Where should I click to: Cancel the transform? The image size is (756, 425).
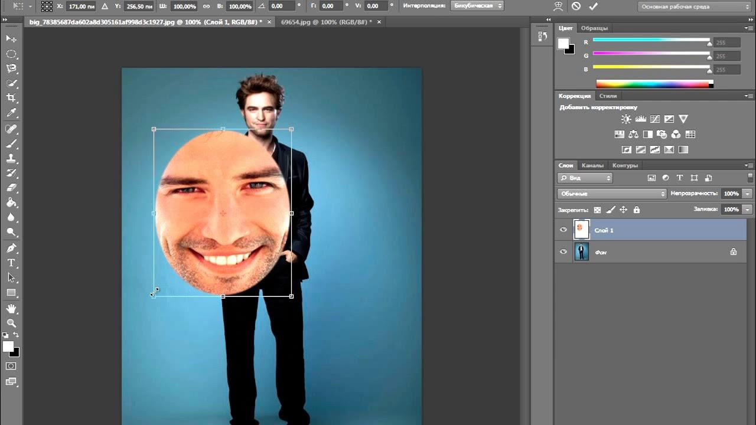point(576,6)
